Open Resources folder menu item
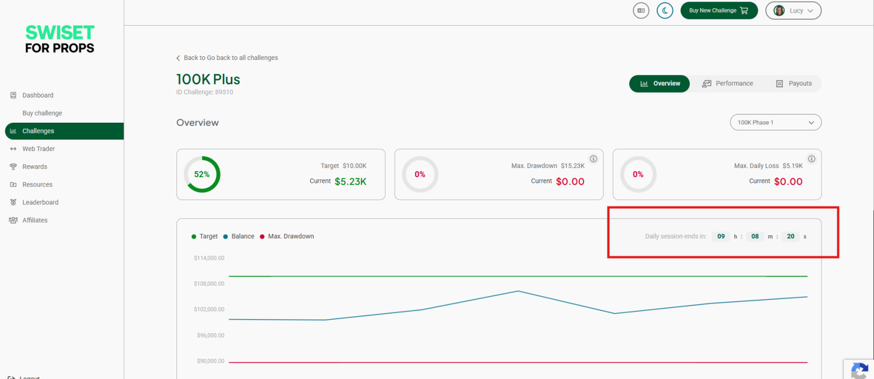 (37, 185)
